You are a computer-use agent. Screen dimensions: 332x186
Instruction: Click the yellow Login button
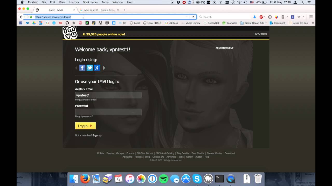pos(85,126)
